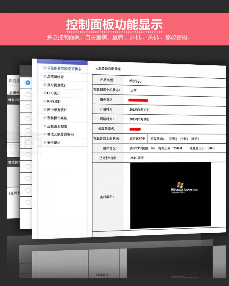
Task: Click the [关机] shutdown link
Action: (184, 139)
